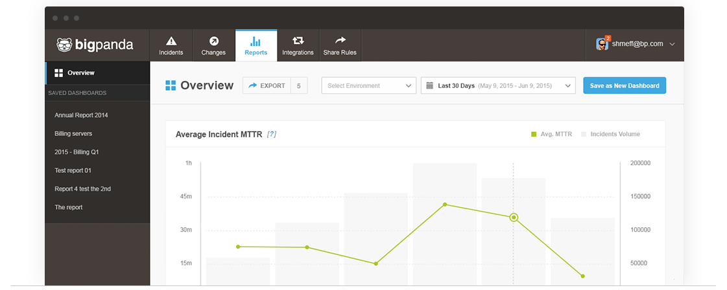Select the Reports tab
The image size is (727, 290).
click(x=256, y=45)
